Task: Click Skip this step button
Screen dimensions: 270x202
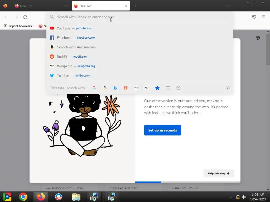Action: tap(219, 174)
